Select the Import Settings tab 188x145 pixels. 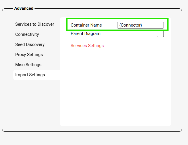pyautogui.click(x=30, y=75)
